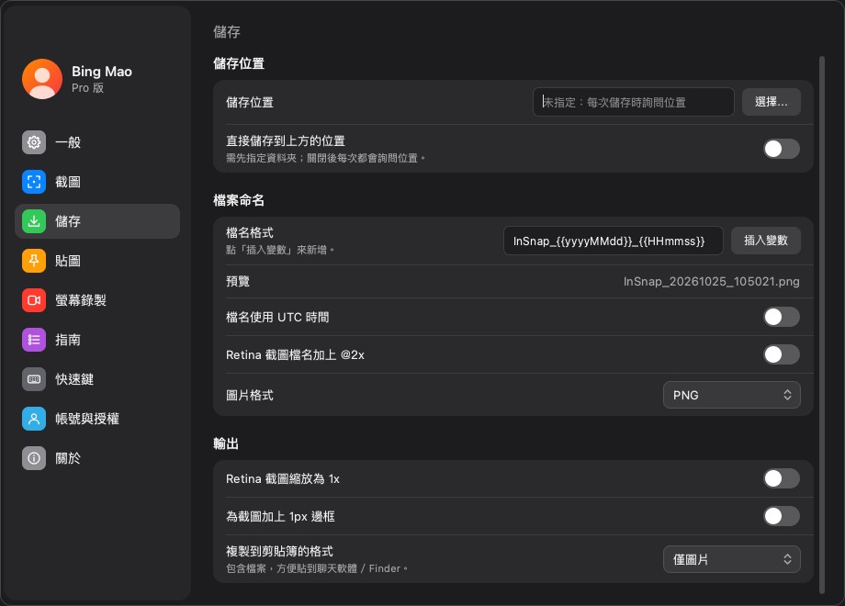Enable Retina 截圖縮放為 1x switch
The height and width of the screenshot is (606, 845).
click(782, 478)
